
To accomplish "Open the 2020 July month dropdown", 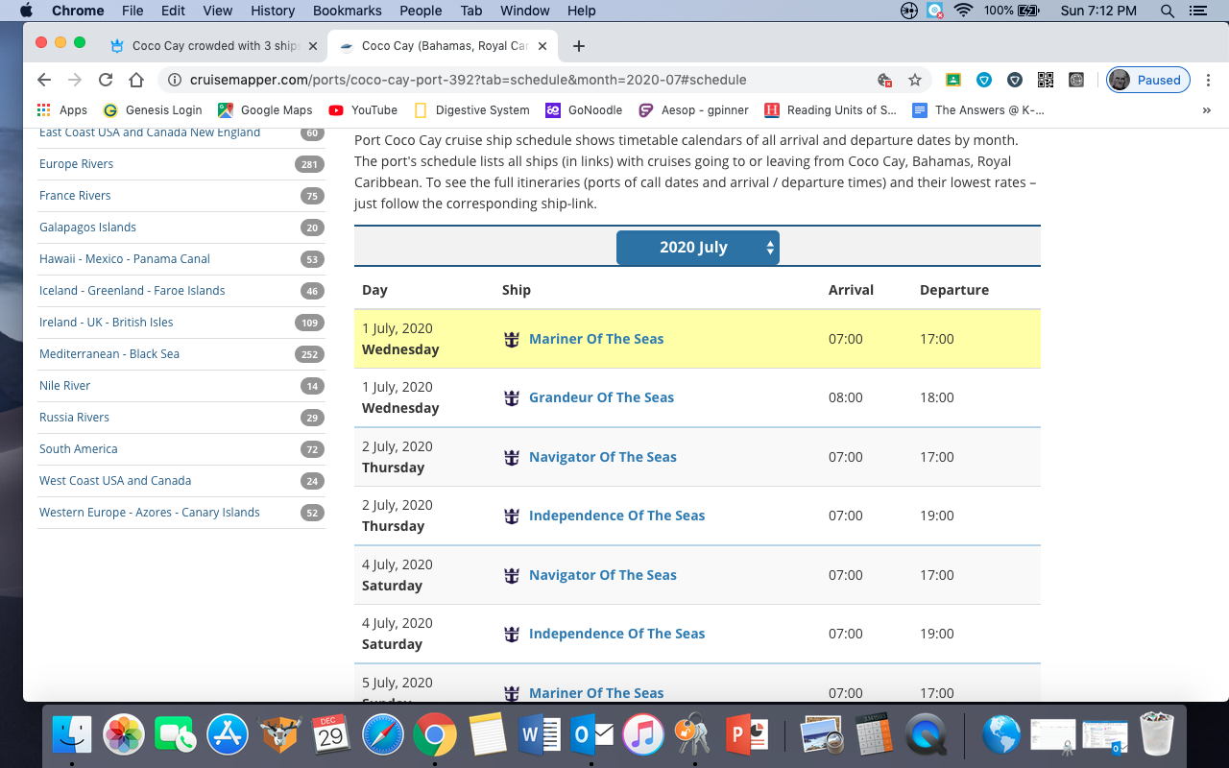I will tap(697, 248).
